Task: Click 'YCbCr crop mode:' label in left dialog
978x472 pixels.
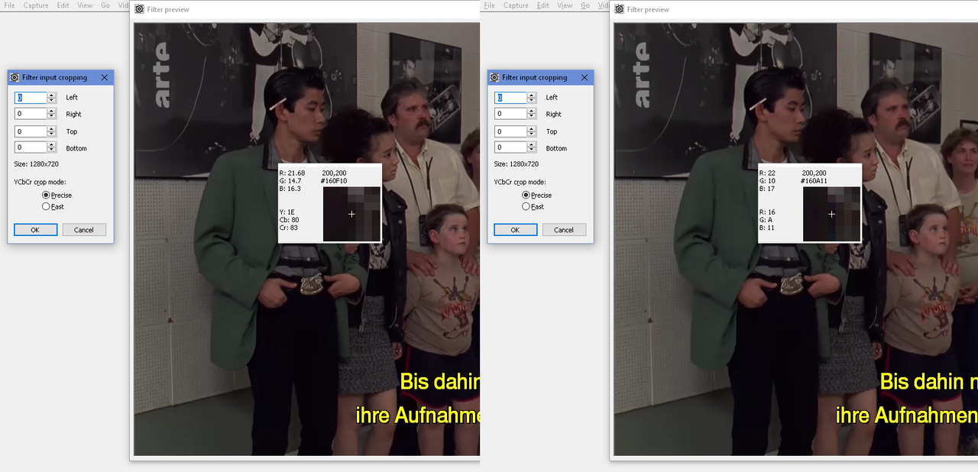Action: (40, 183)
